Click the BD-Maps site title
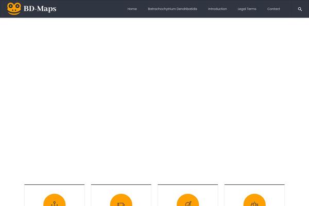This screenshot has width=309, height=206. (40, 9)
